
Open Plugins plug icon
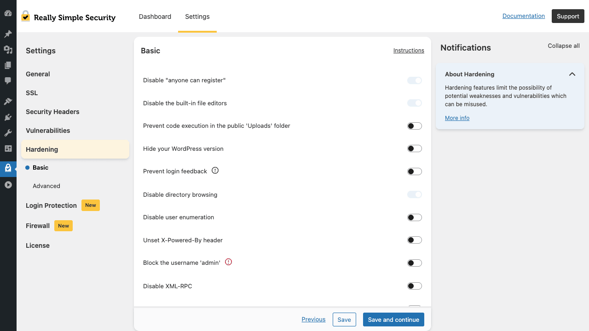pos(8,117)
